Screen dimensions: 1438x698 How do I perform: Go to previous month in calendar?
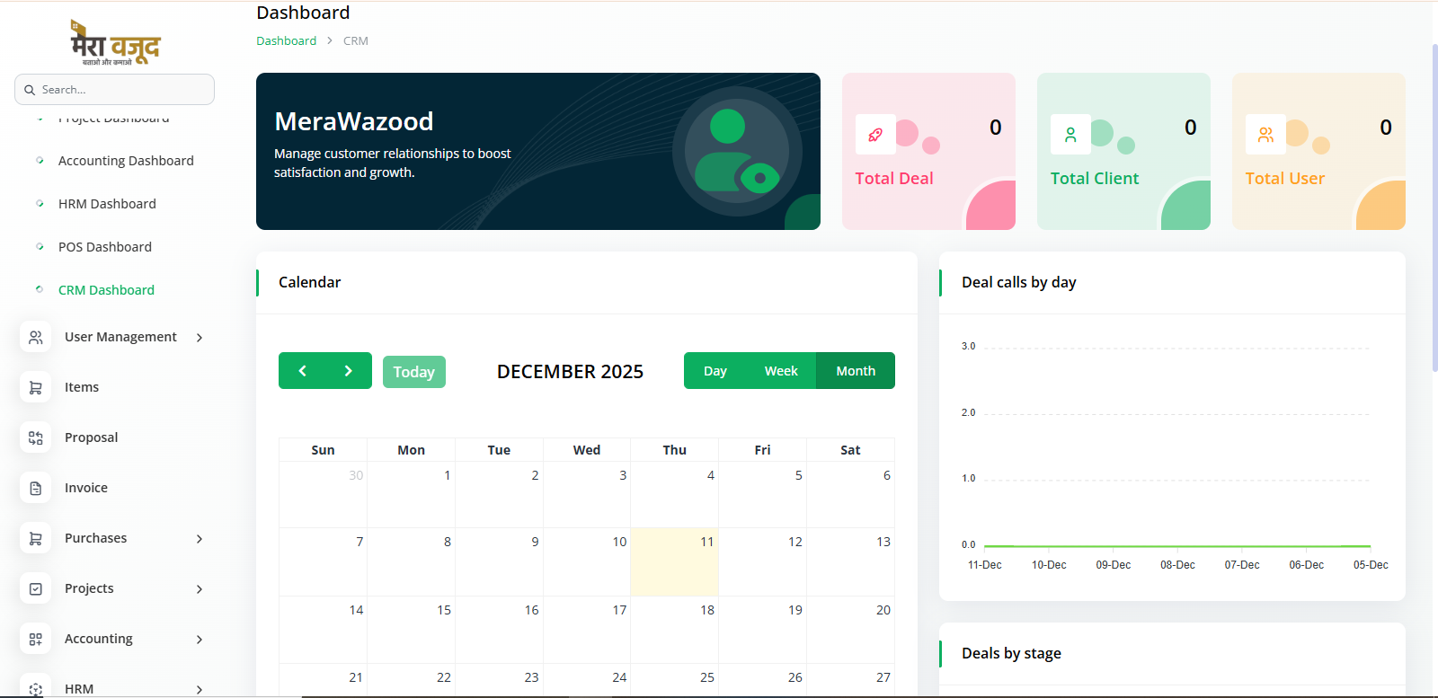(303, 371)
